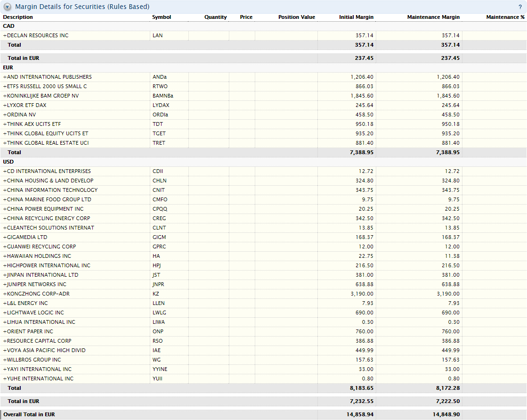Expand the CHINA RECYCLING ENERGY CORP row
Viewport: 527px width, 420px height.
pyautogui.click(x=5, y=218)
